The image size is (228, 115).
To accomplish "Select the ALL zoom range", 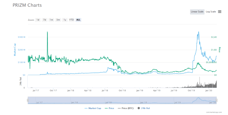I will coord(78,20).
